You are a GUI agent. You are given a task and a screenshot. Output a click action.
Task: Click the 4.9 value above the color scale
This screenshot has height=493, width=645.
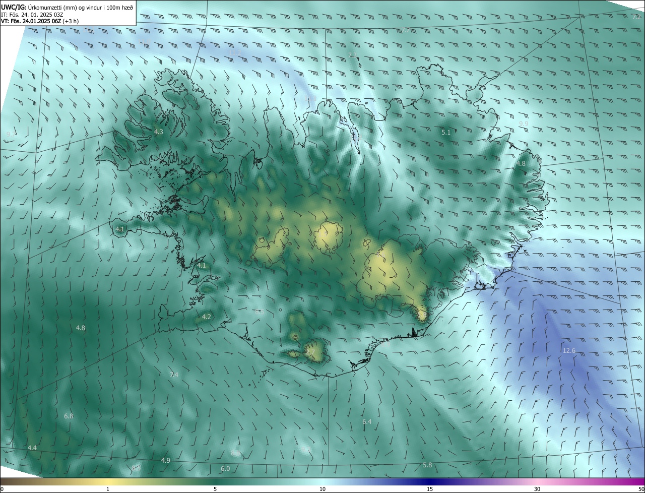[165, 460]
